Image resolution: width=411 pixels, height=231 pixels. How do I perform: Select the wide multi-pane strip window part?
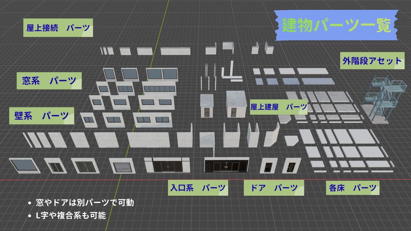pyautogui.click(x=159, y=88)
